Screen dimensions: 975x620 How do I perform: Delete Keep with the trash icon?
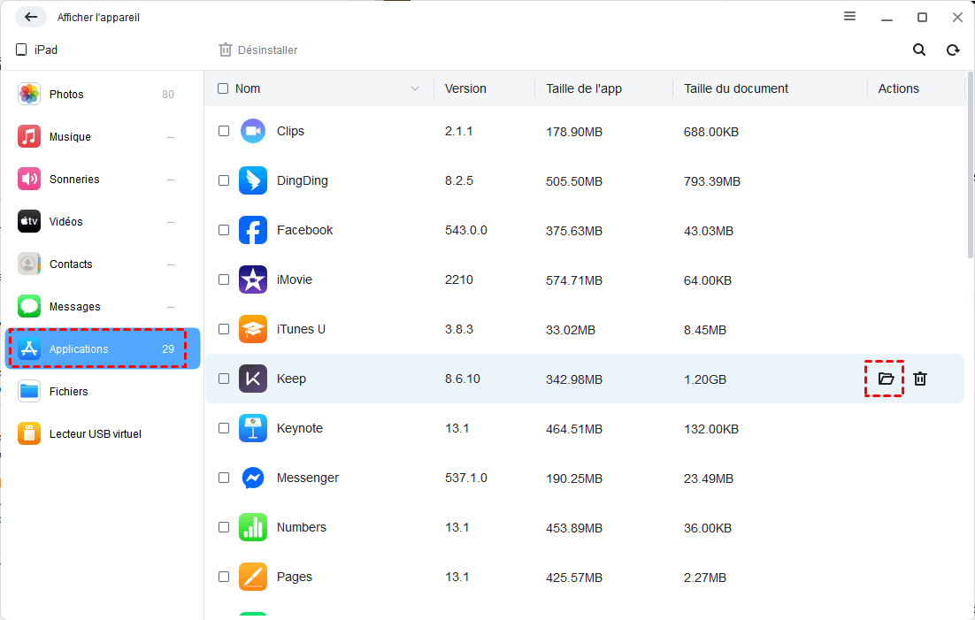tap(920, 379)
